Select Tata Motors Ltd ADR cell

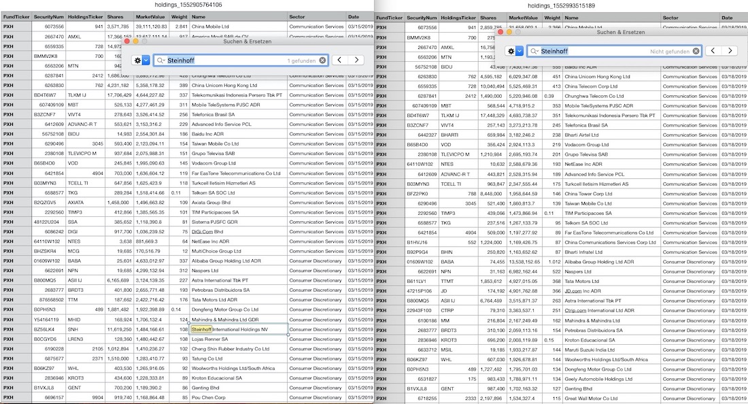(x=239, y=300)
